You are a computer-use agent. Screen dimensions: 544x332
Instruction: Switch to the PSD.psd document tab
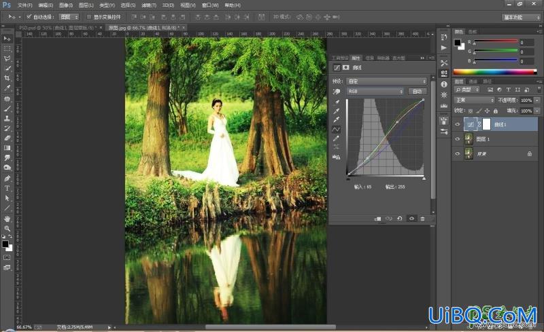click(x=57, y=27)
